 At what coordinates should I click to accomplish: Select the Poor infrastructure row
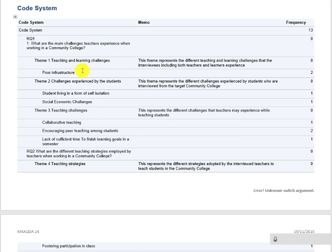[x=58, y=73]
